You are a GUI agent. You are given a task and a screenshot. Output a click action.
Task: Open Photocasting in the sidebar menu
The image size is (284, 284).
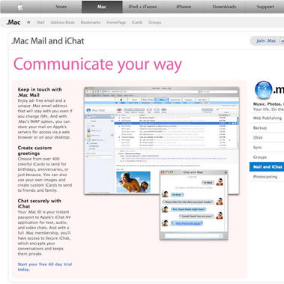(x=267, y=177)
